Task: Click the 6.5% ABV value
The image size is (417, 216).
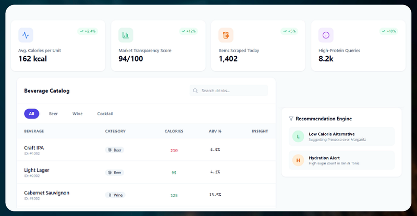Action: [215, 149]
